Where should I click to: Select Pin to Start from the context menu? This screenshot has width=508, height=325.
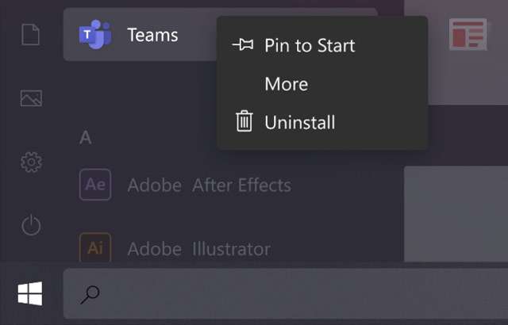(310, 45)
